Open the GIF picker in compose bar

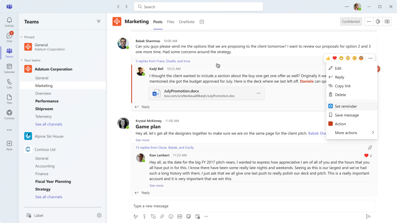(180, 216)
